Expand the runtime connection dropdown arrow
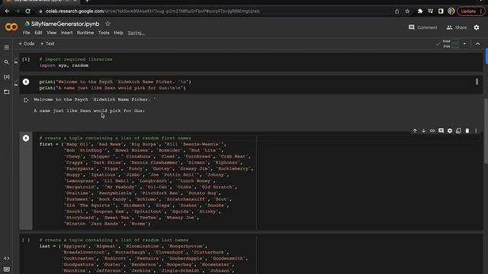Screen dimensions: 488x274 [464, 44]
